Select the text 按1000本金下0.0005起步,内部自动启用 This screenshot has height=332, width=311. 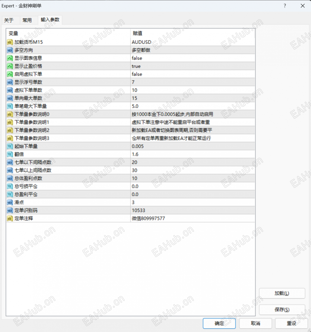coord(173,114)
